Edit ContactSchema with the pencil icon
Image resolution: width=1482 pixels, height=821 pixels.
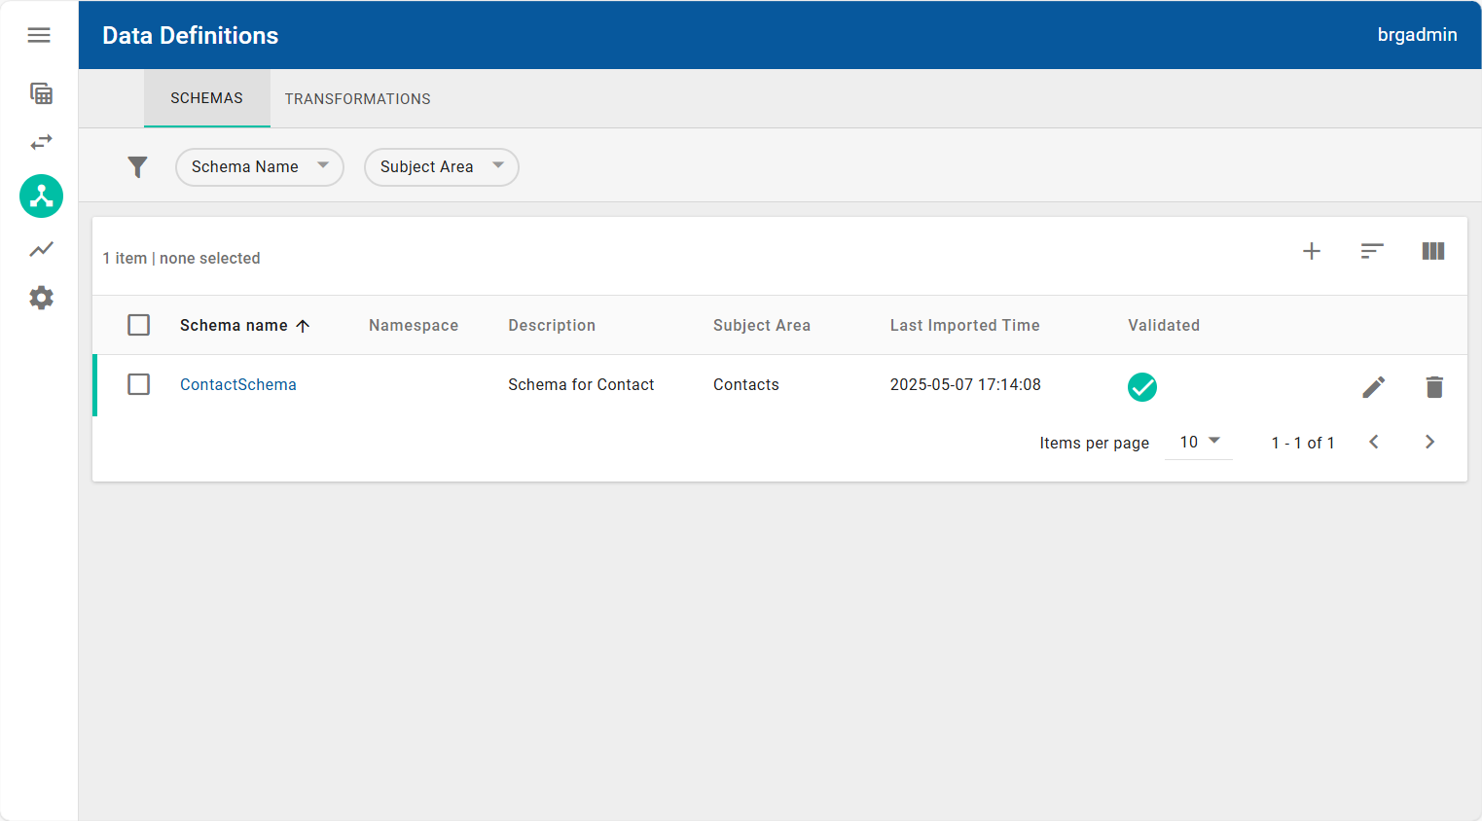(1373, 387)
